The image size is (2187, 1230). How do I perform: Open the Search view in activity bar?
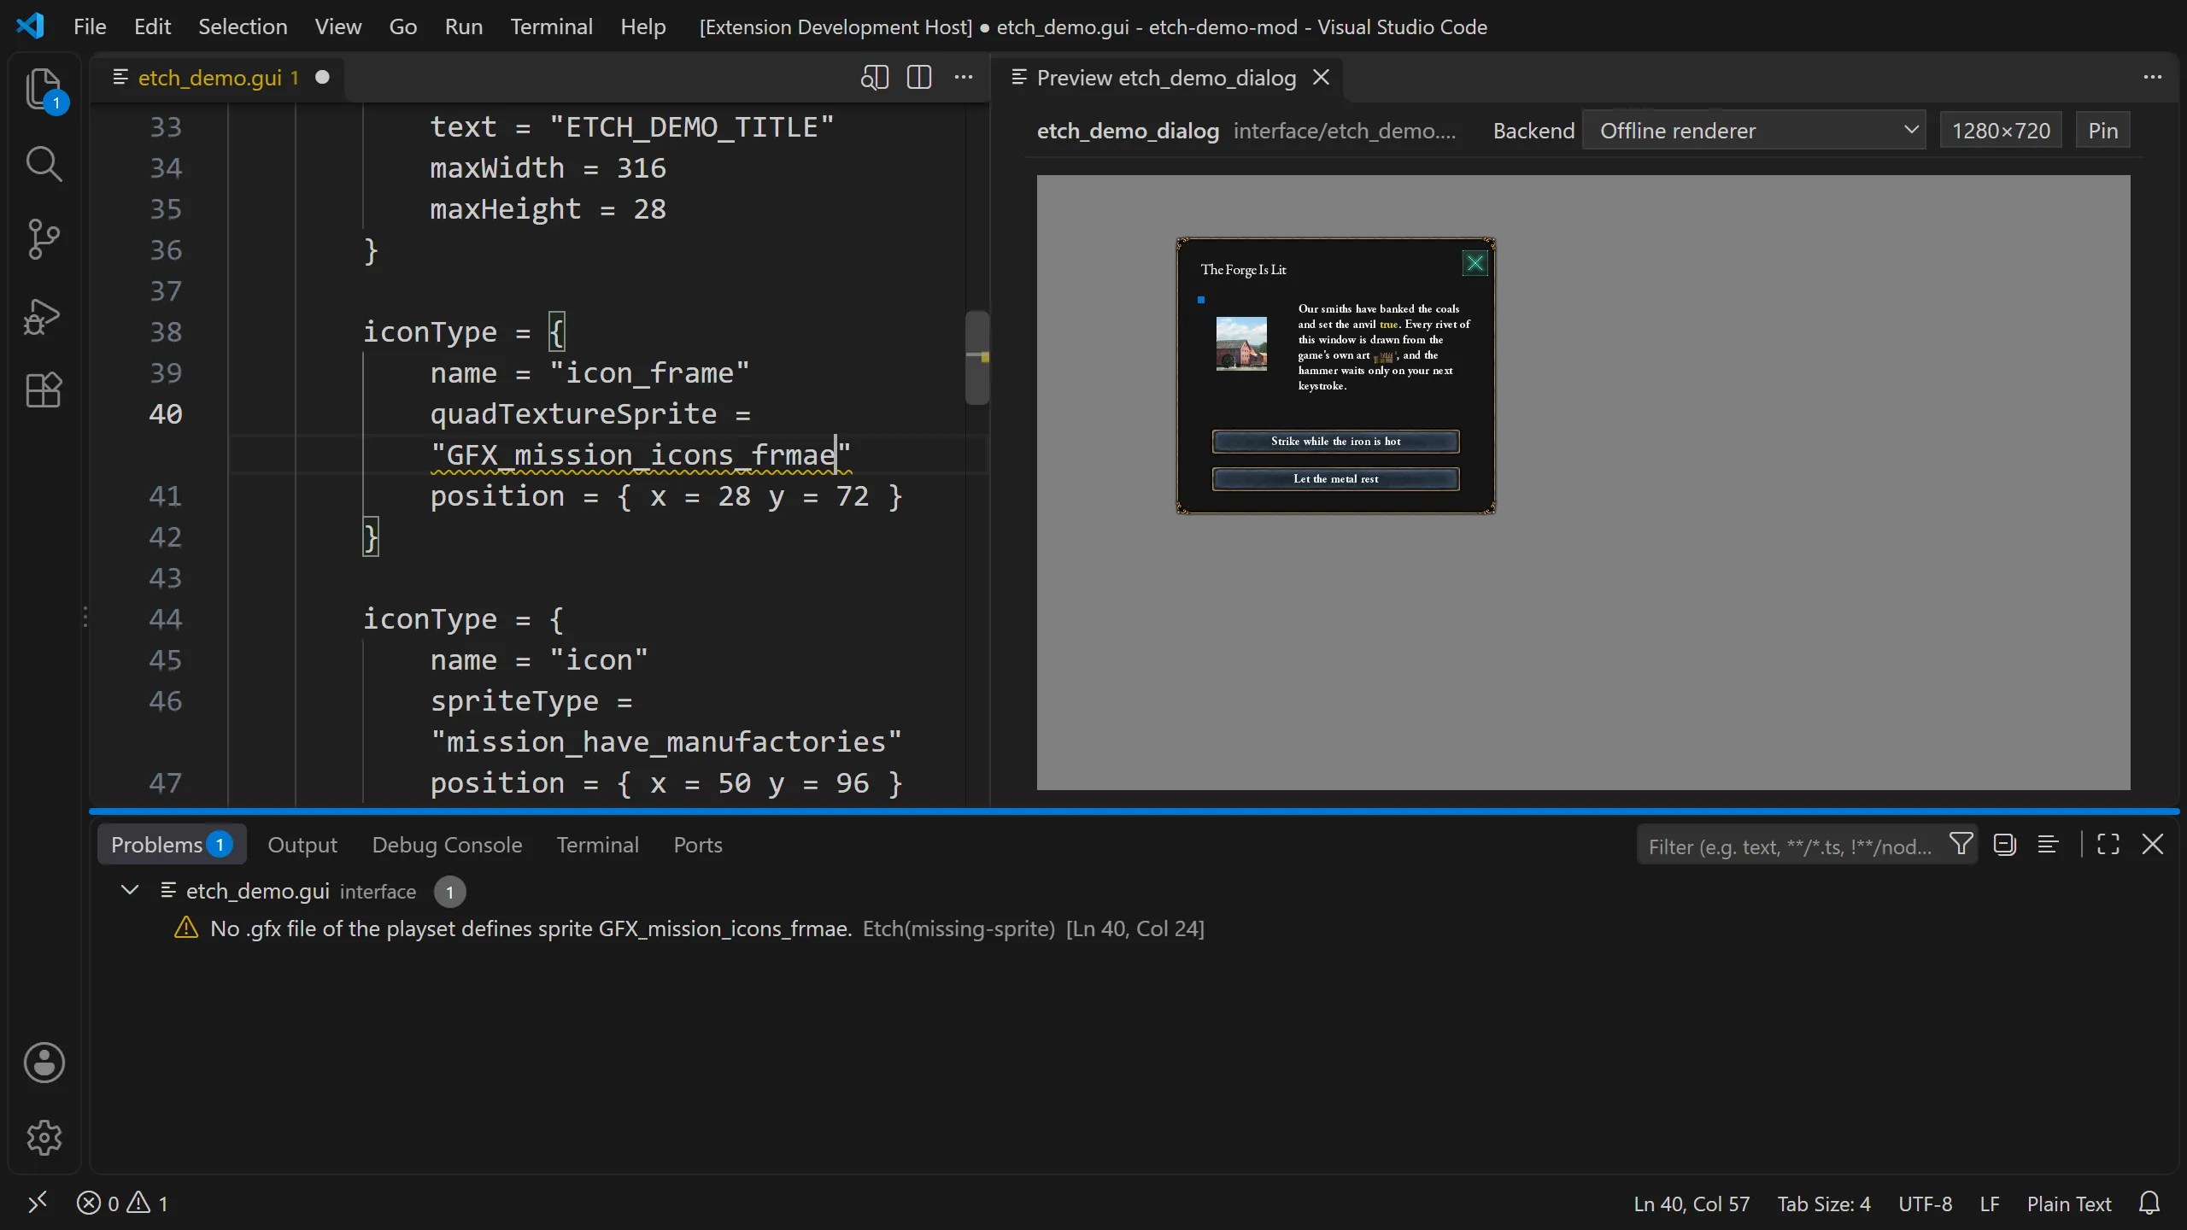click(44, 164)
